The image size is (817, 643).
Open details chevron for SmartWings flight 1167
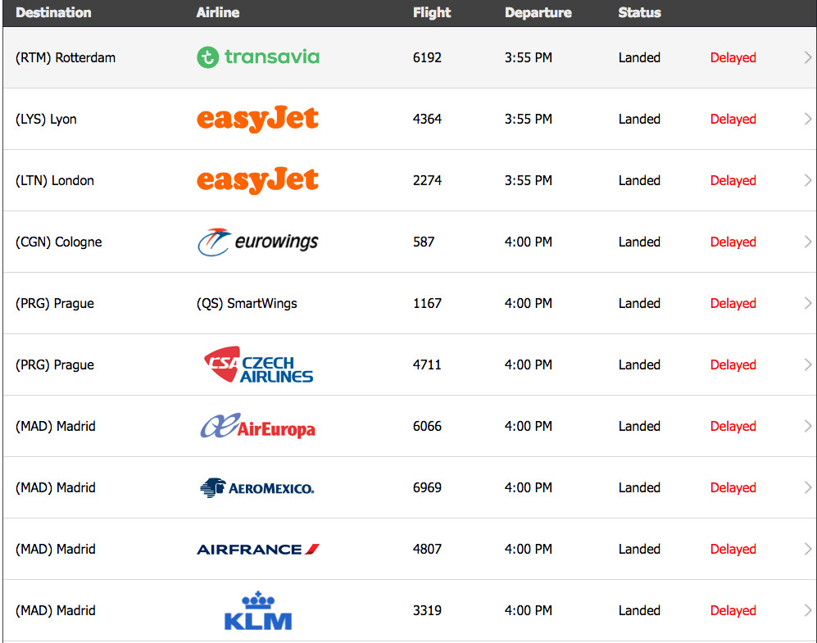point(808,303)
